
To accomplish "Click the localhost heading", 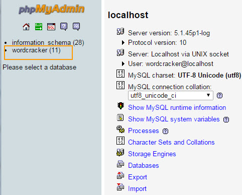I will 128,15.
